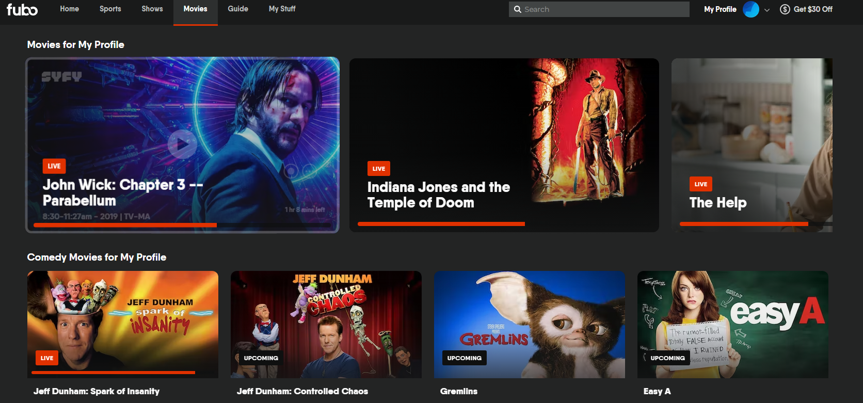Open the Easy A thumbnail
Image resolution: width=863 pixels, height=403 pixels.
pyautogui.click(x=733, y=325)
